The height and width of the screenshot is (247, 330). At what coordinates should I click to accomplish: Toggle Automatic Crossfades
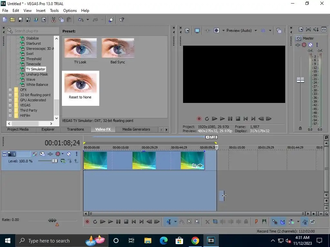tap(283, 222)
